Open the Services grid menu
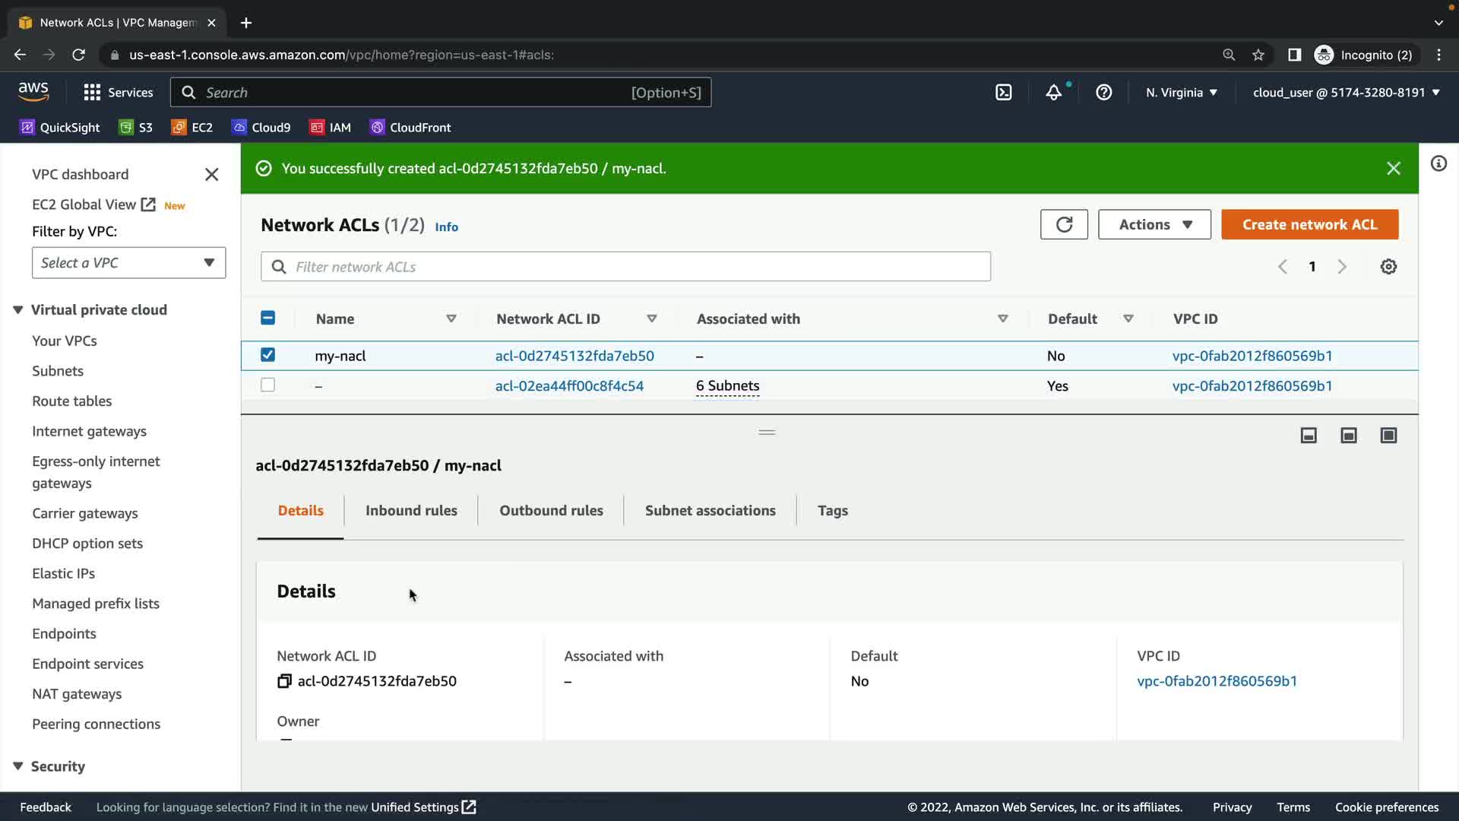 [x=92, y=93]
